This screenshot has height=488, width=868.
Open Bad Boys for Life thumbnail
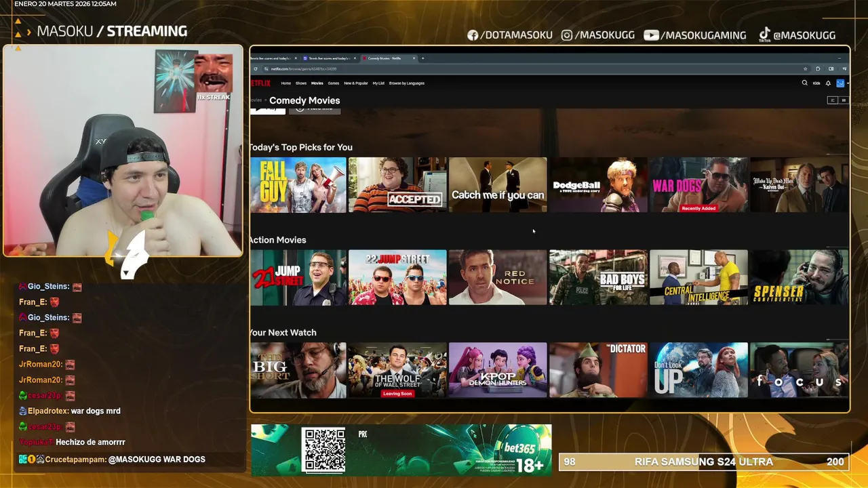pos(598,277)
